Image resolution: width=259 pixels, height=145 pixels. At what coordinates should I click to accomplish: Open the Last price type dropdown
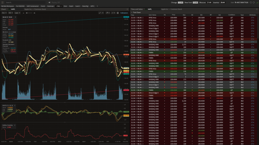coord(17,13)
